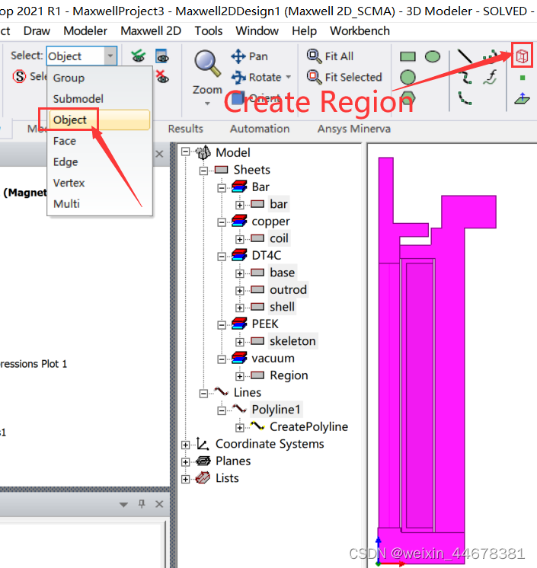Click Fit Selected view button
Viewport: 537px width, 568px height.
point(344,77)
